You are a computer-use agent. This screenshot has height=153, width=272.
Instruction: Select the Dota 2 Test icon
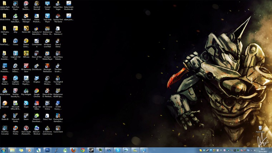pos(47,117)
